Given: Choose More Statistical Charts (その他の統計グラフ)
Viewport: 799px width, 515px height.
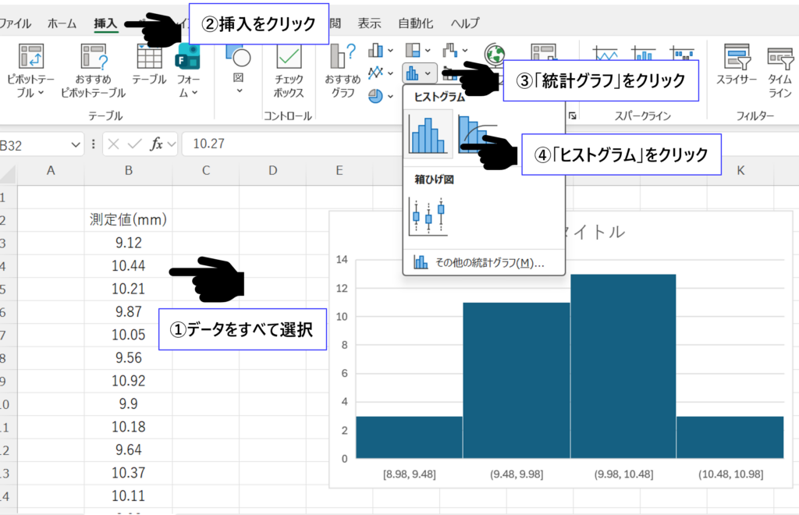Looking at the screenshot, I should (x=480, y=262).
